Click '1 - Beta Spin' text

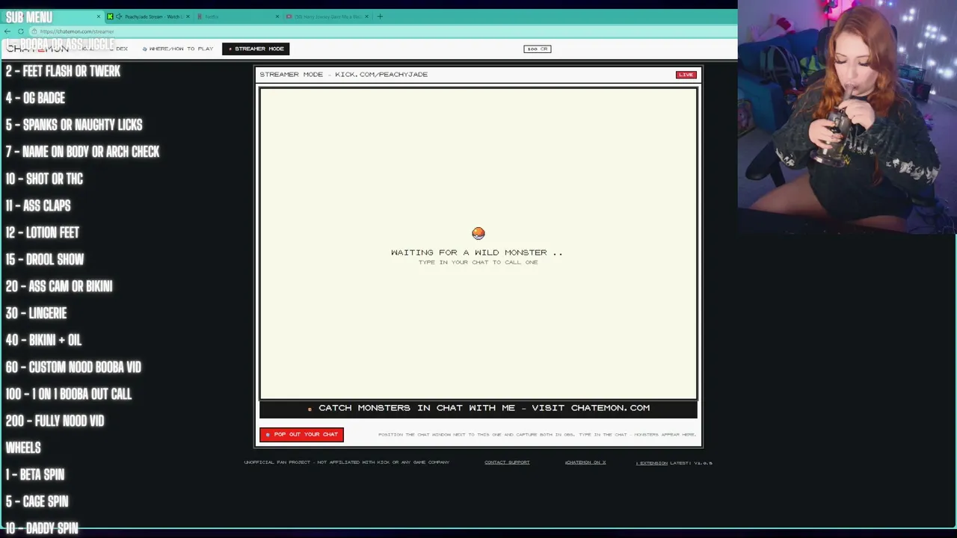(x=35, y=474)
